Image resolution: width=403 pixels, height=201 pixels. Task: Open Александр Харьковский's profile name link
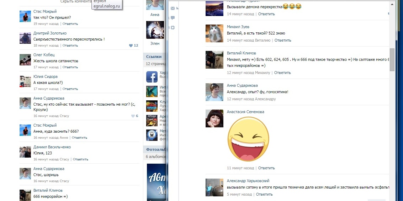click(248, 181)
